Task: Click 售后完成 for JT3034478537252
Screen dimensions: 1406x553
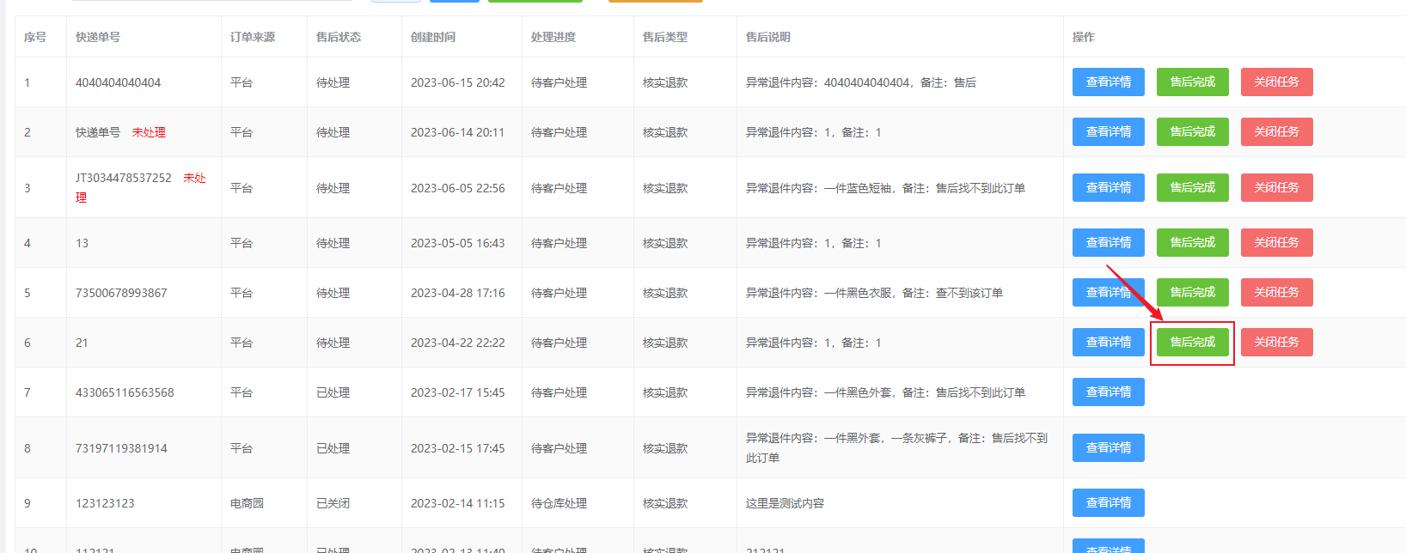Action: point(1192,188)
